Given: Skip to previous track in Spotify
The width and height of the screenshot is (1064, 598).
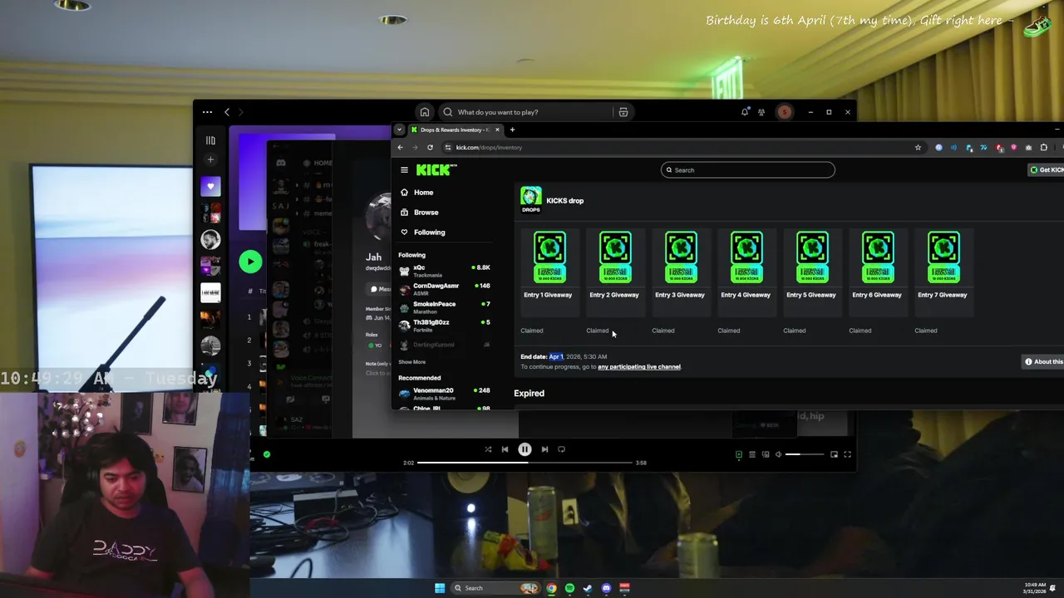Looking at the screenshot, I should point(505,449).
